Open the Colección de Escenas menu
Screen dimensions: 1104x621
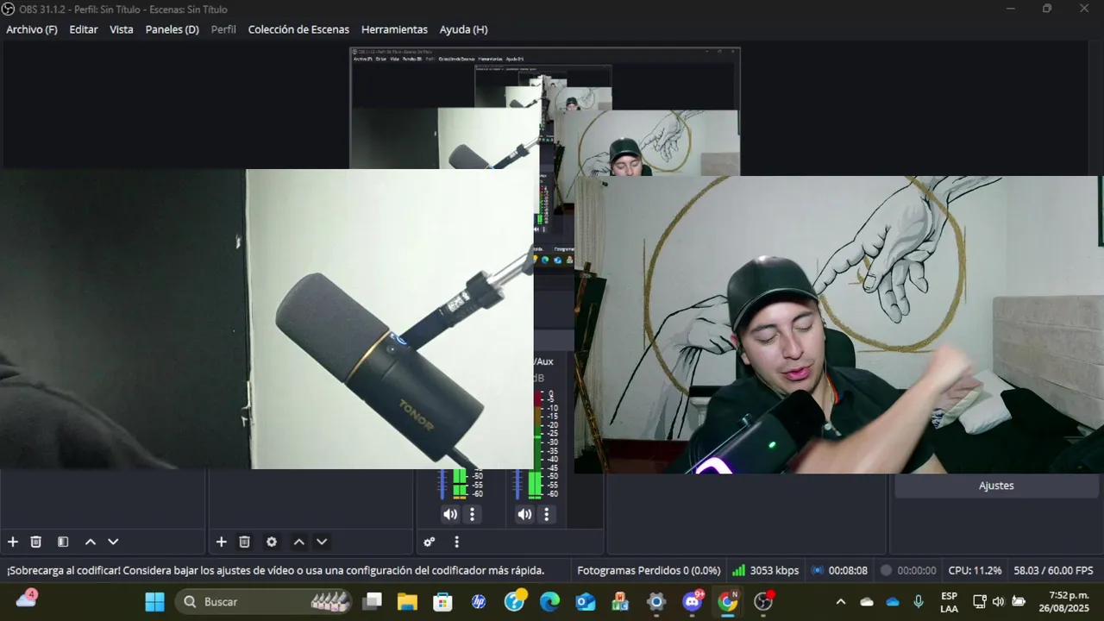pyautogui.click(x=298, y=29)
